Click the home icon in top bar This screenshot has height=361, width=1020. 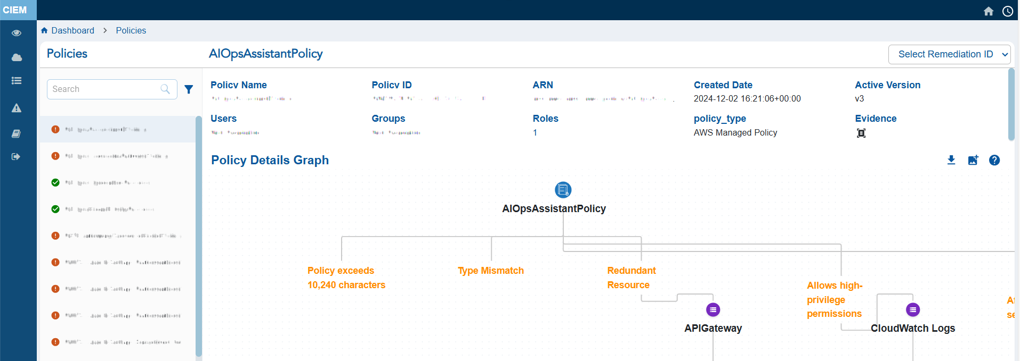click(989, 11)
